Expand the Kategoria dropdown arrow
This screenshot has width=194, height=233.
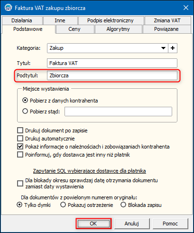pos(163,48)
